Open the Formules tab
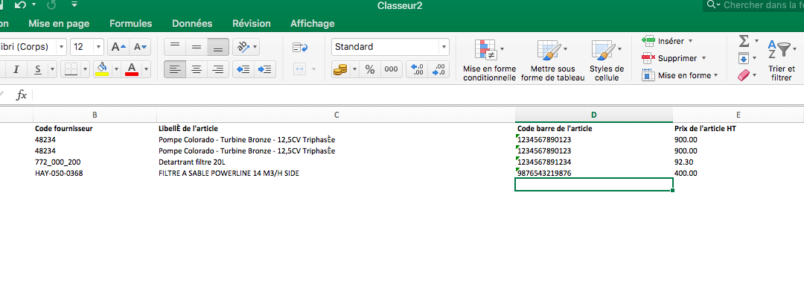The width and height of the screenshot is (804, 298). pos(131,24)
